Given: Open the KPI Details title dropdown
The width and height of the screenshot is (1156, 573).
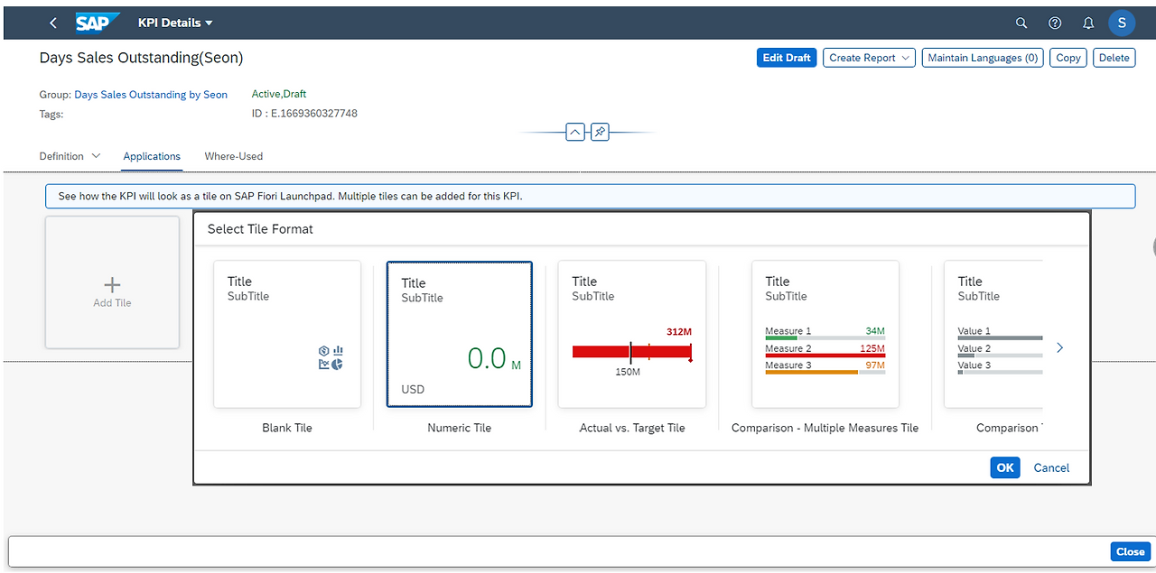Looking at the screenshot, I should [175, 23].
